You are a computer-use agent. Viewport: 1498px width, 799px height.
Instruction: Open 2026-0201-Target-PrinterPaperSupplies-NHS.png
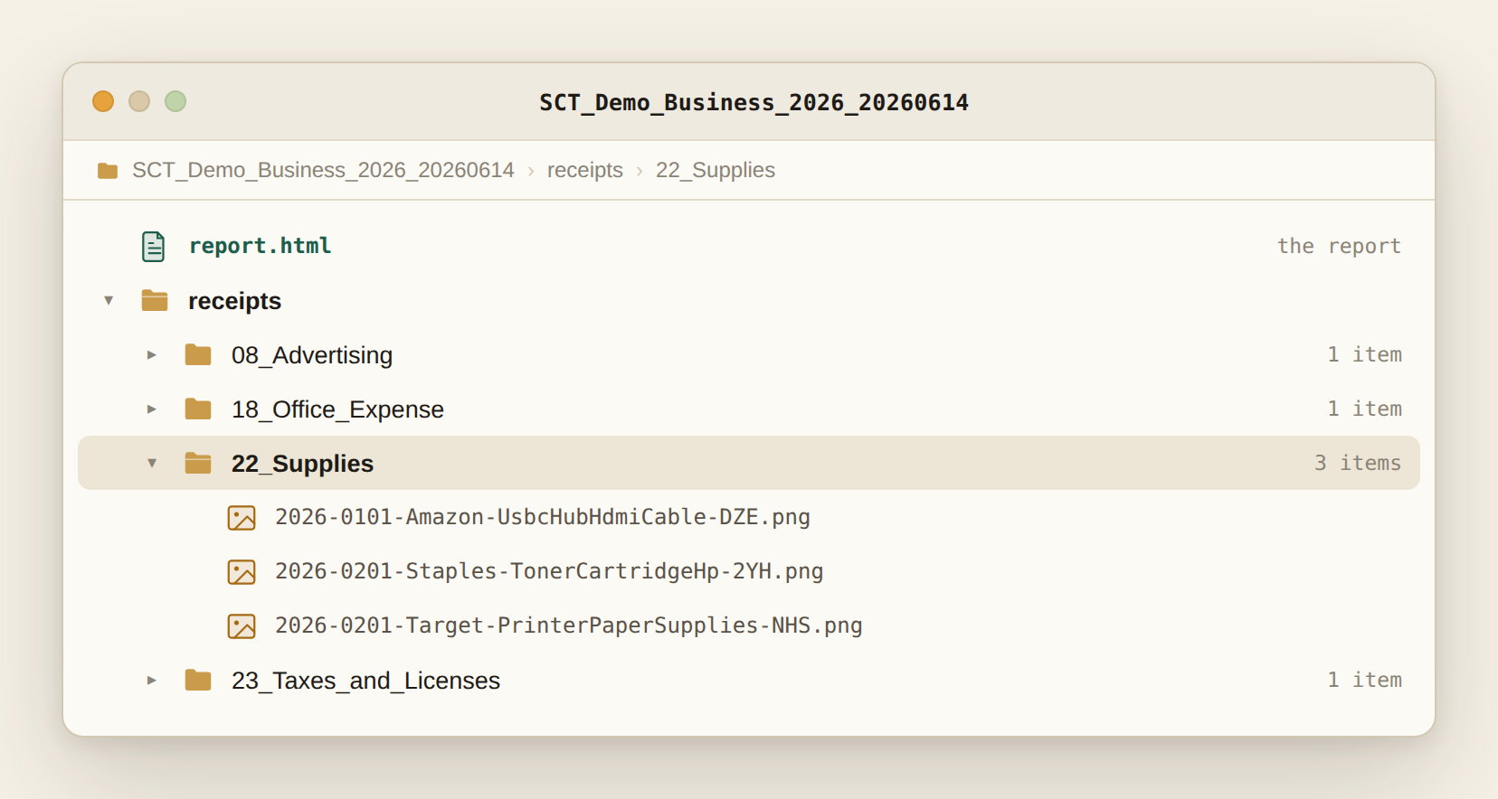[569, 625]
